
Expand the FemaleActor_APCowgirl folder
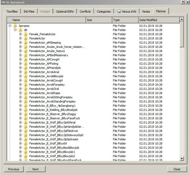tap(20, 59)
